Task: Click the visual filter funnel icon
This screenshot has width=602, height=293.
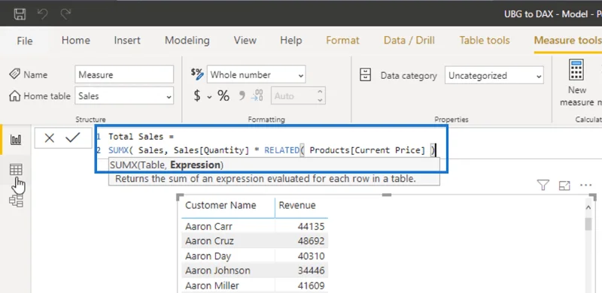Action: 543,186
